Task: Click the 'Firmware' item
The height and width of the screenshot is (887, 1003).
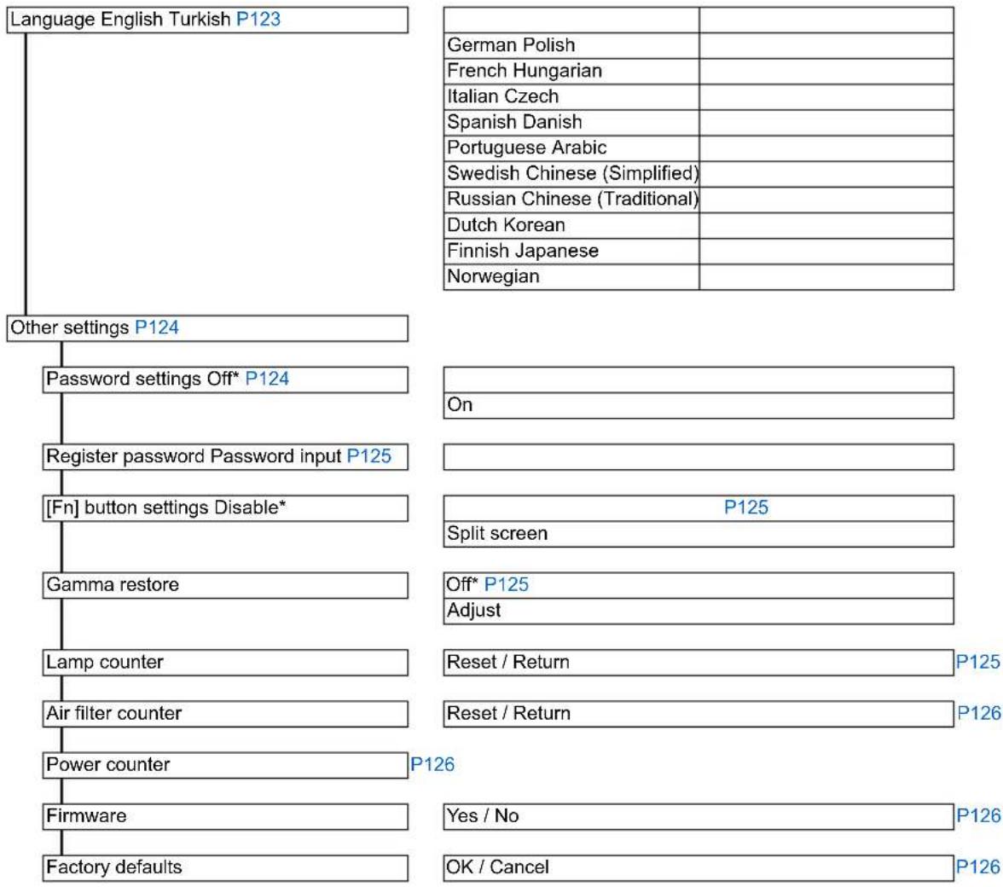Action: pos(225,817)
